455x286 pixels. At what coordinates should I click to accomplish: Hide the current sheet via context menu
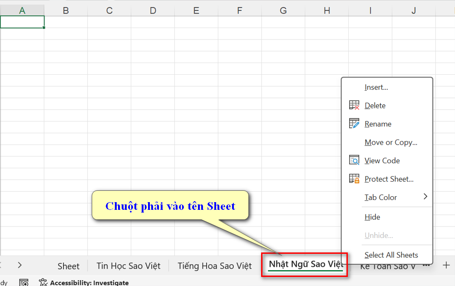(372, 217)
